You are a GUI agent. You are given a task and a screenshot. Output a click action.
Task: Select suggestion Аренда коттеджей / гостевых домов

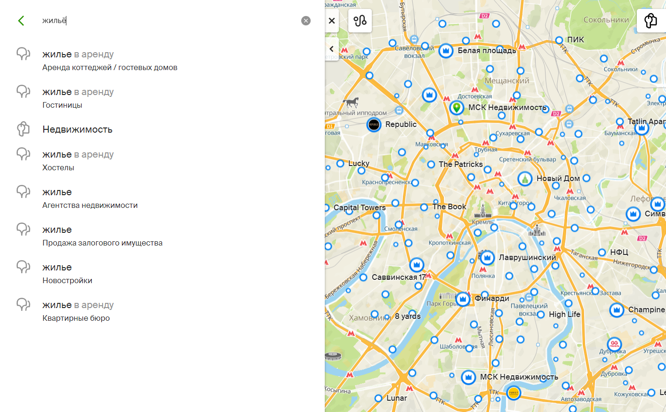pyautogui.click(x=162, y=61)
